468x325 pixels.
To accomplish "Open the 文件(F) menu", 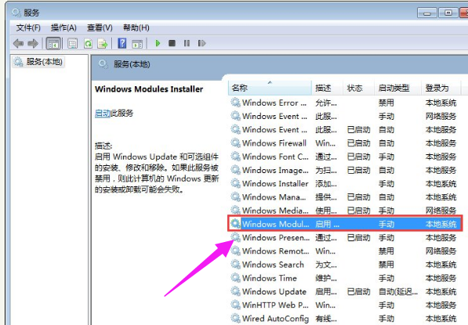I will click(28, 27).
